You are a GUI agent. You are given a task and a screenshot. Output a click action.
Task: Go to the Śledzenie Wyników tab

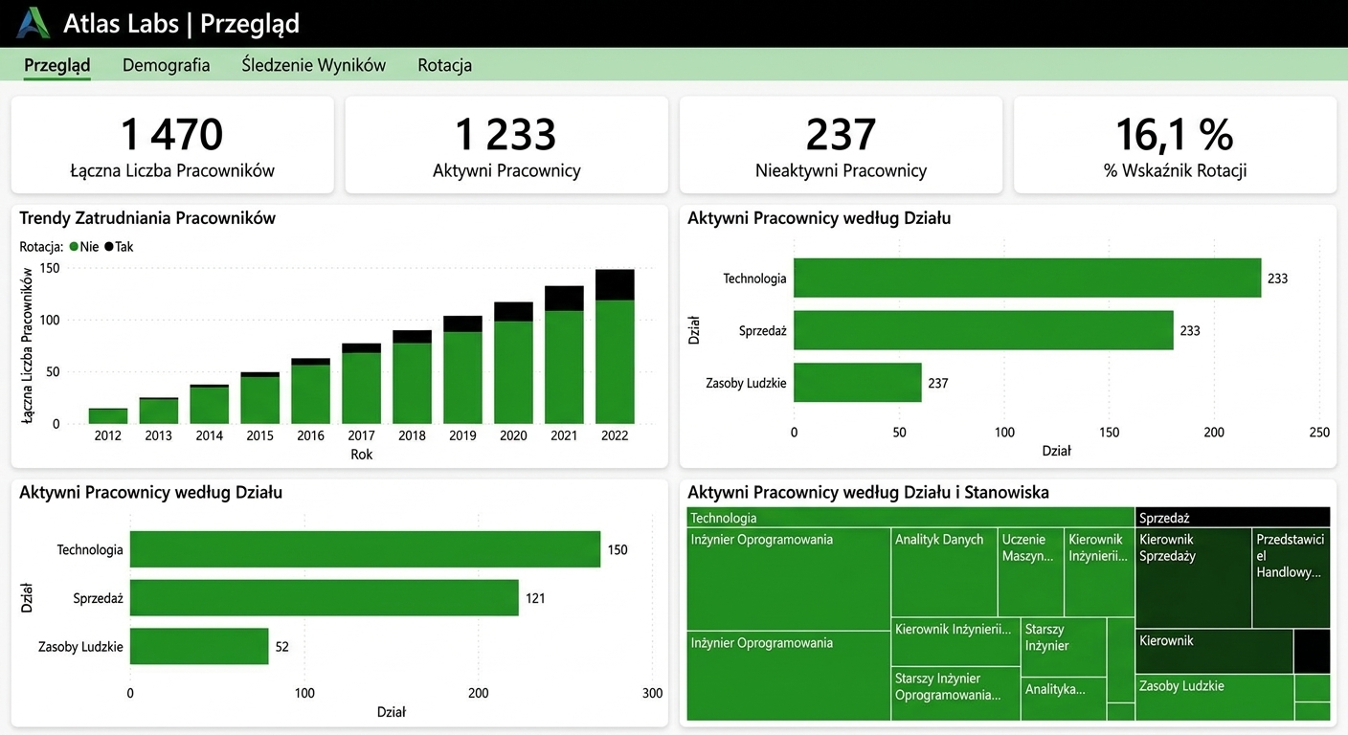click(x=314, y=65)
